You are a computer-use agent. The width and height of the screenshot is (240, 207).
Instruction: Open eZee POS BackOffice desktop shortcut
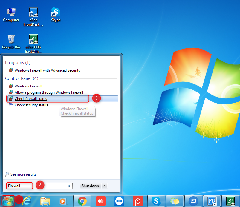pyautogui.click(x=33, y=44)
